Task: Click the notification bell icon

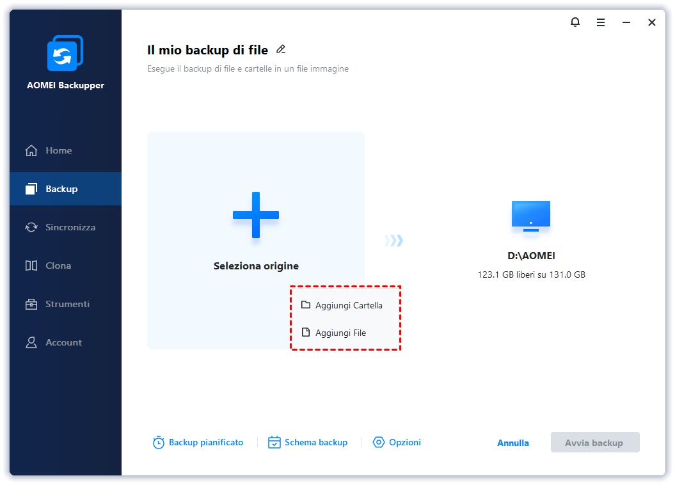Action: point(575,22)
